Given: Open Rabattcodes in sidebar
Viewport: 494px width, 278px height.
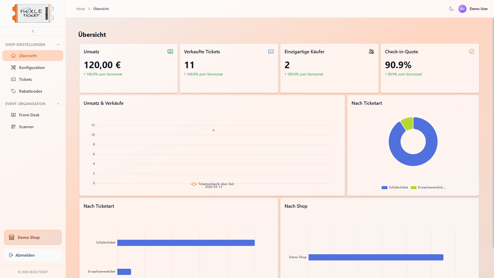Looking at the screenshot, I should (30, 91).
